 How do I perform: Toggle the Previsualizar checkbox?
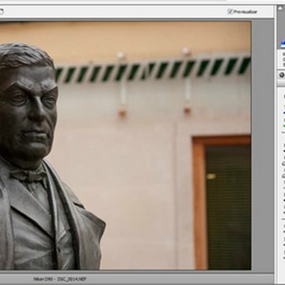230,12
